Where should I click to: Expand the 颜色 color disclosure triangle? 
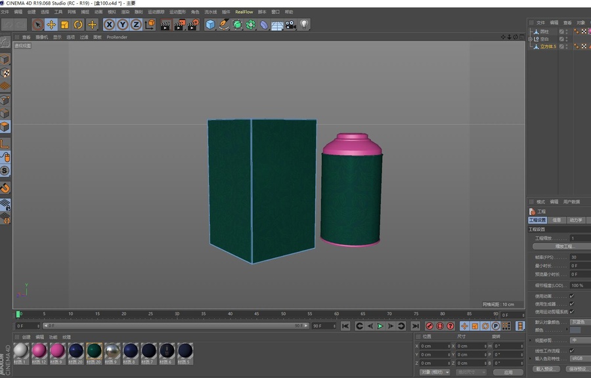[567, 330]
